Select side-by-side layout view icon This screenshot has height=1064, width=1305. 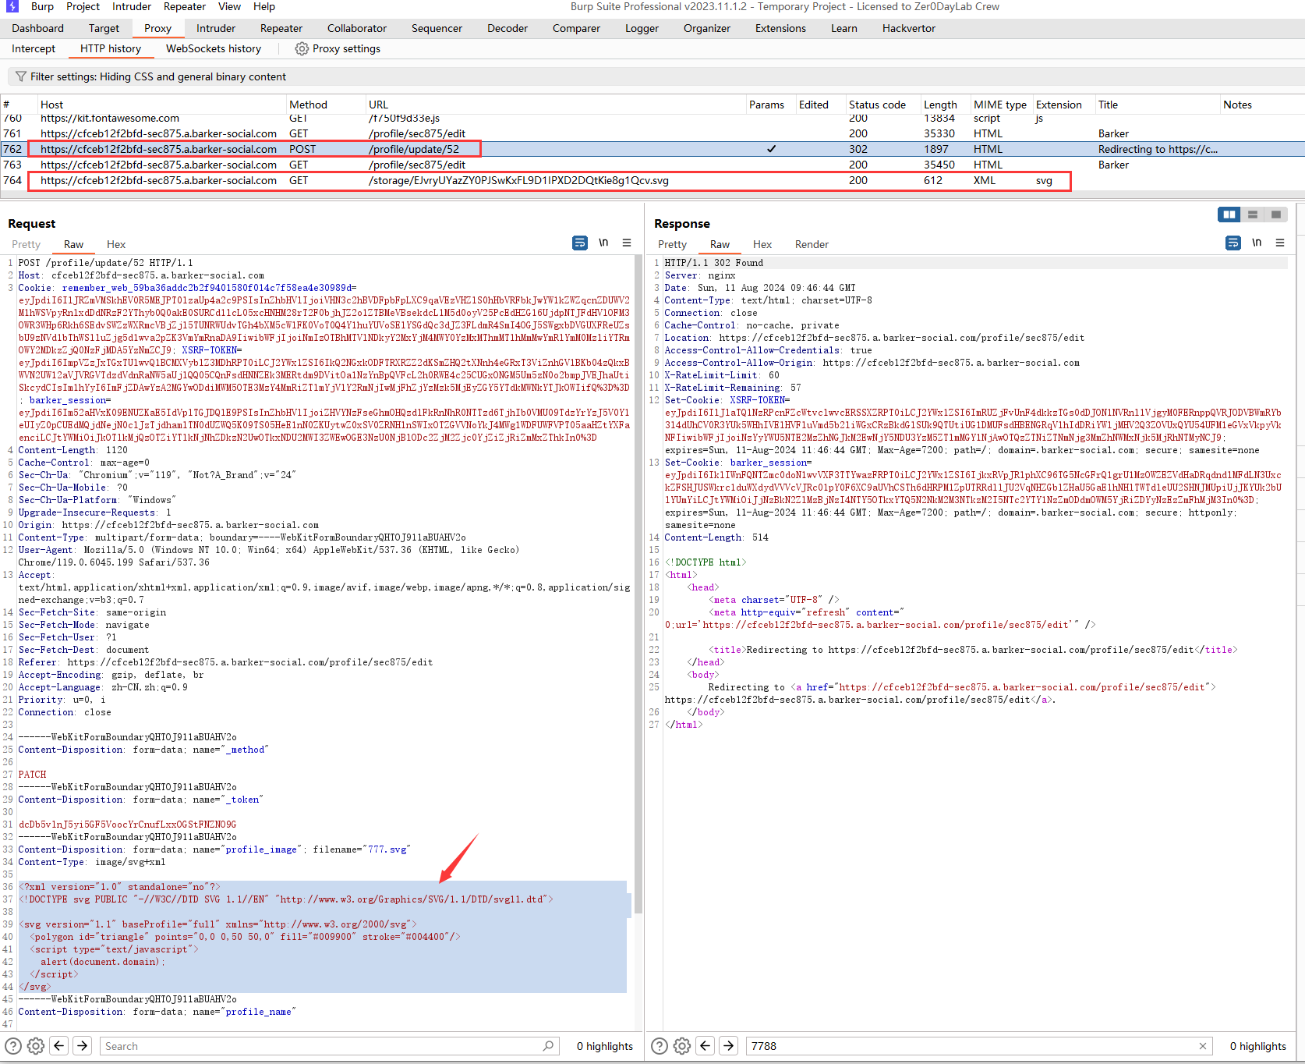(x=1229, y=215)
